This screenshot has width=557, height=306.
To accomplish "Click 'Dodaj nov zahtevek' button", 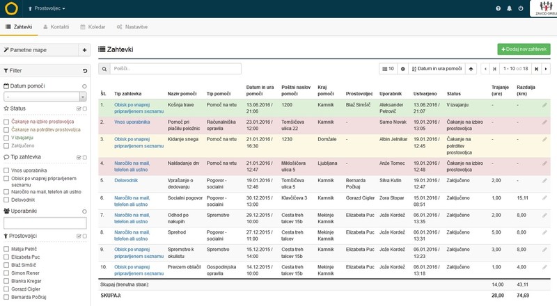I will [x=523, y=50].
